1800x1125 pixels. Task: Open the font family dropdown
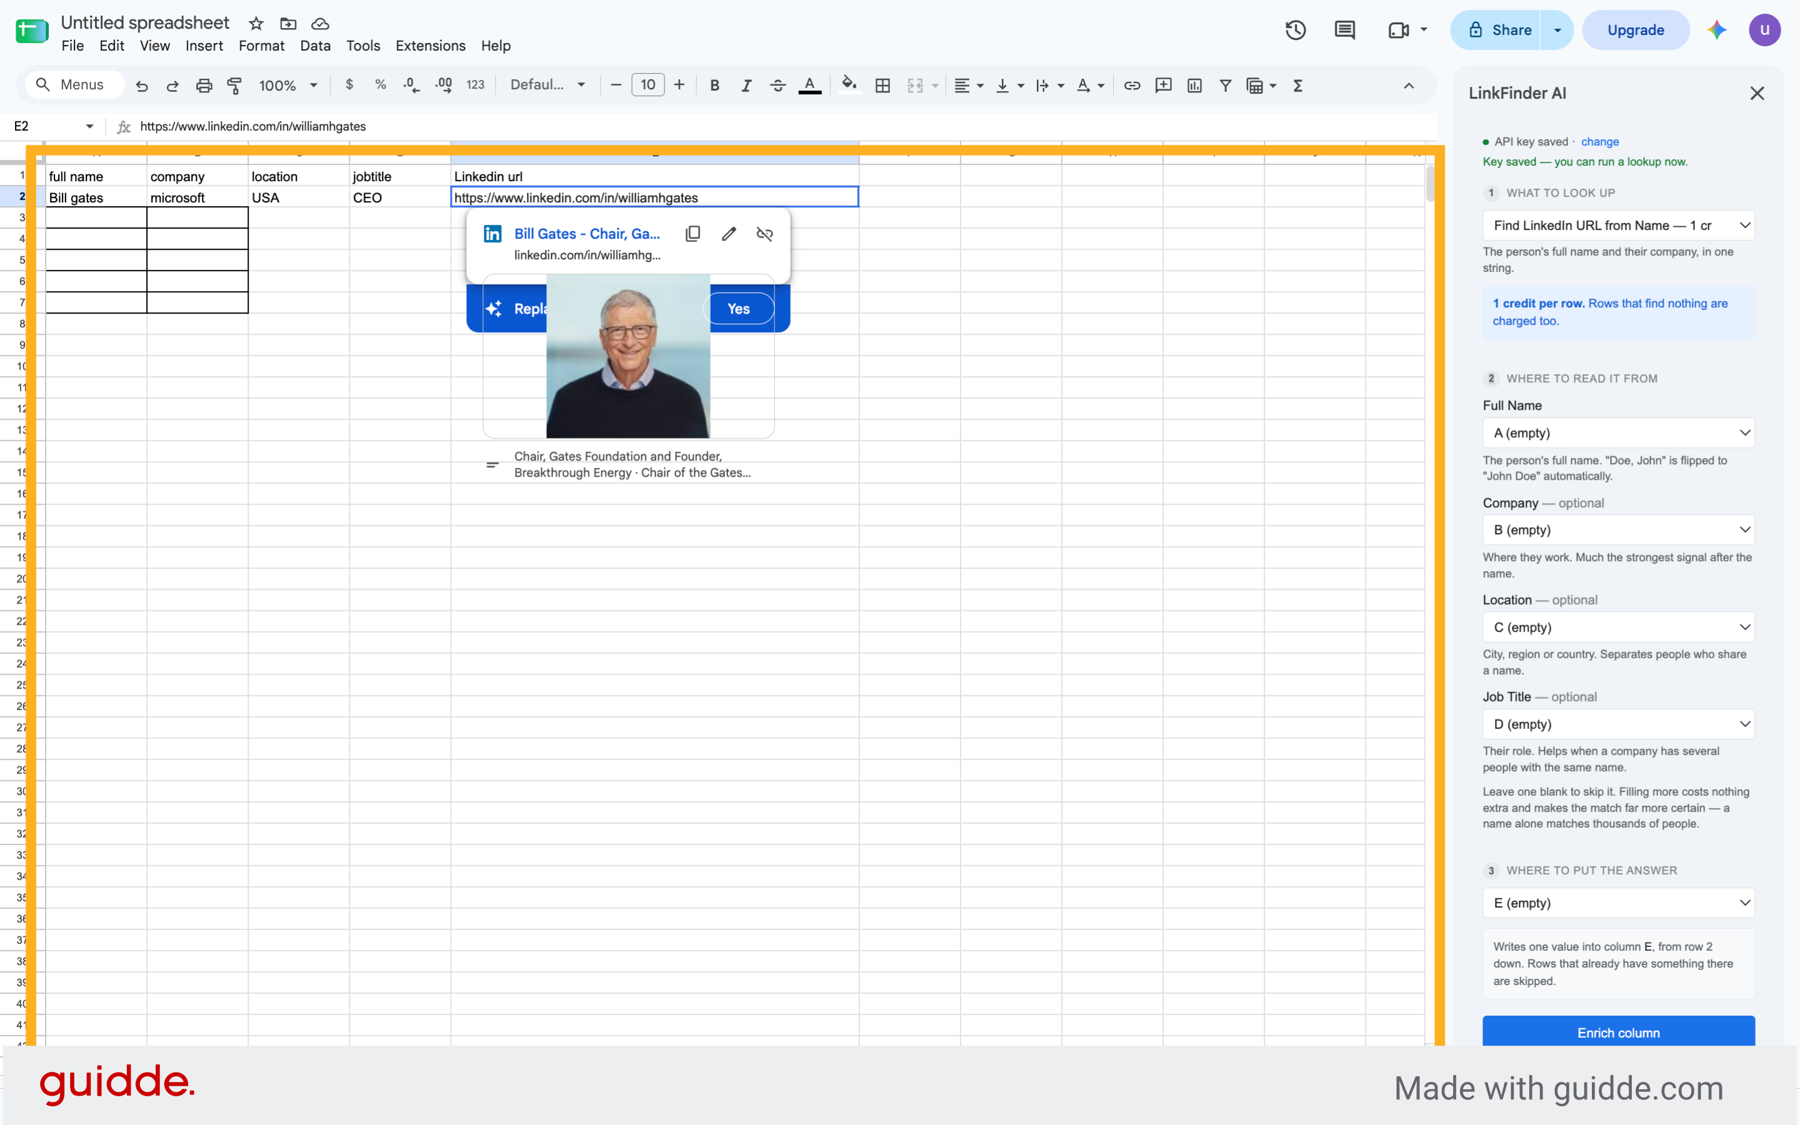[548, 85]
